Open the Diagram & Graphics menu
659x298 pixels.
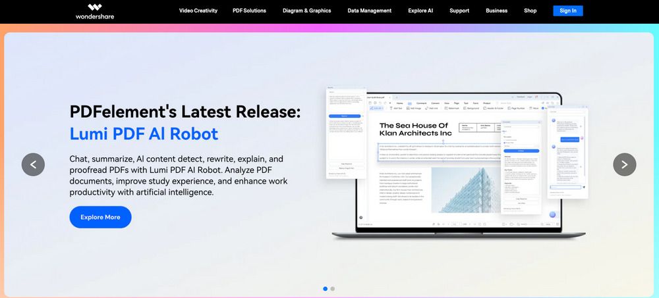307,11
